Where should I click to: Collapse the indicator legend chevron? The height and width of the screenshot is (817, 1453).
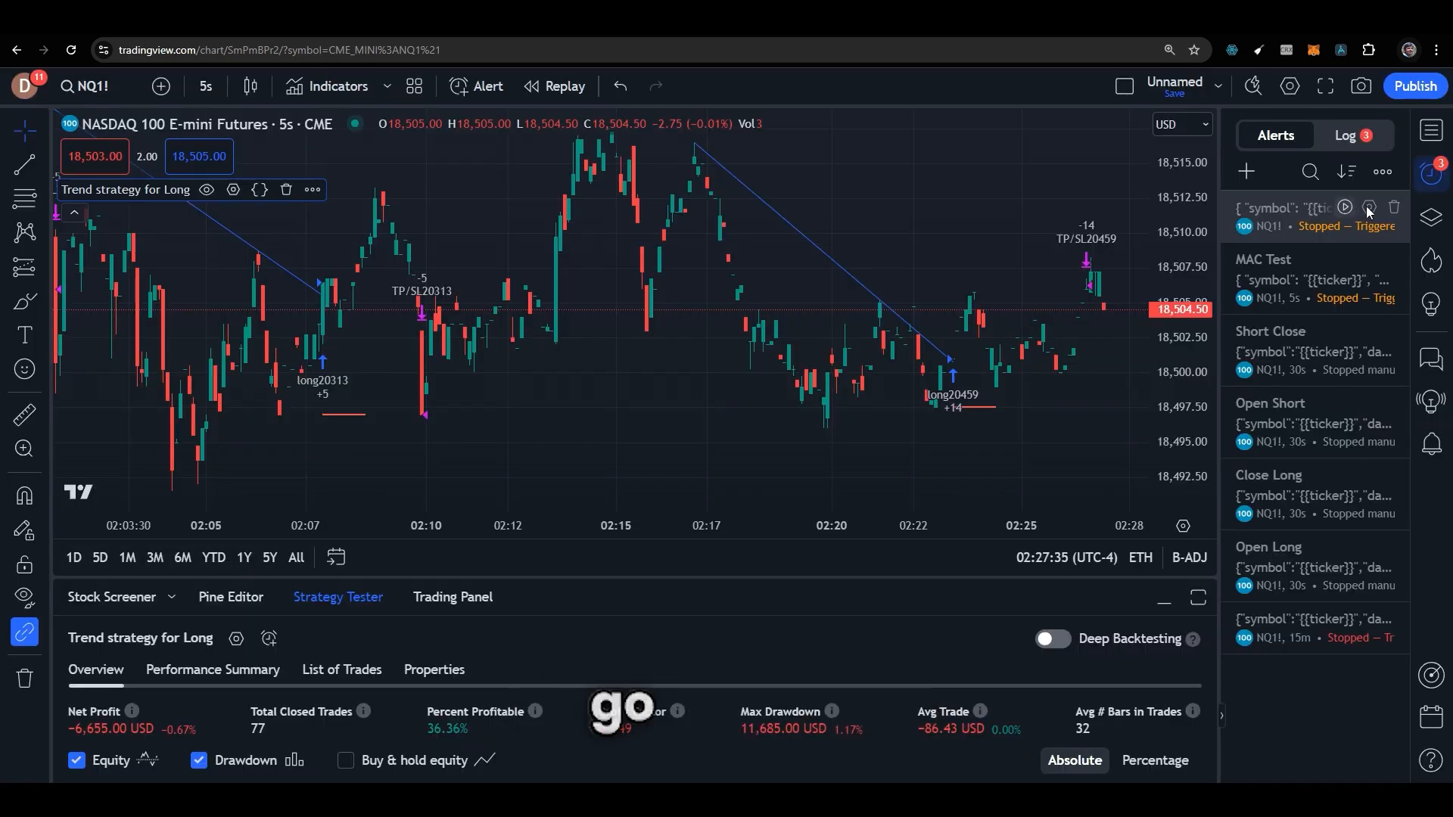74,213
